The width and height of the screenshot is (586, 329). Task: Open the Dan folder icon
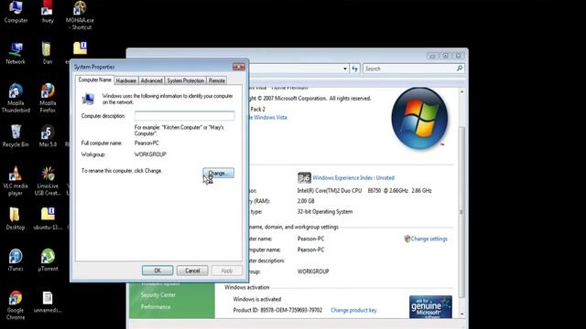tap(47, 53)
